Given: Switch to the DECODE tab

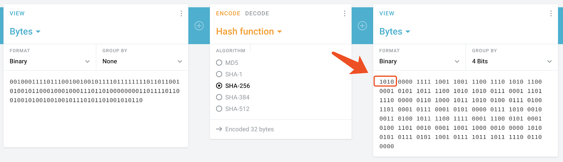Looking at the screenshot, I should [x=257, y=13].
